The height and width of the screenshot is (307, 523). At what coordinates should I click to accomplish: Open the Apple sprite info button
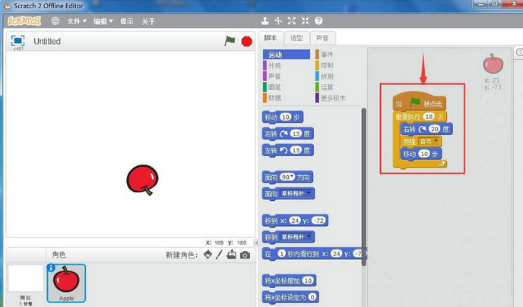[51, 268]
